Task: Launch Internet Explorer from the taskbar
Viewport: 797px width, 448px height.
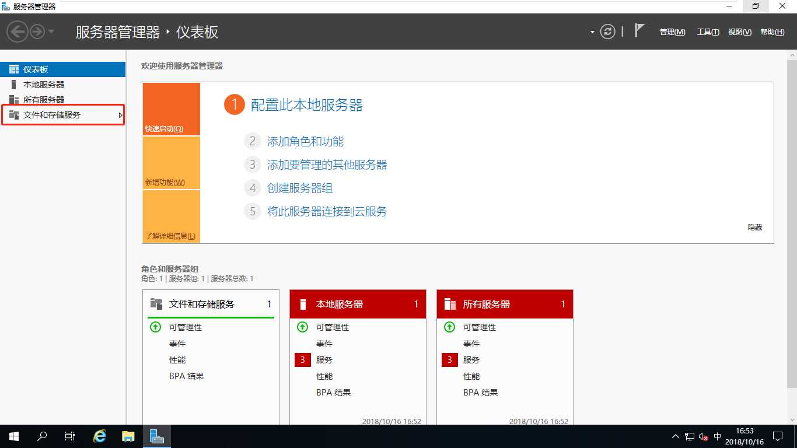Action: 100,436
